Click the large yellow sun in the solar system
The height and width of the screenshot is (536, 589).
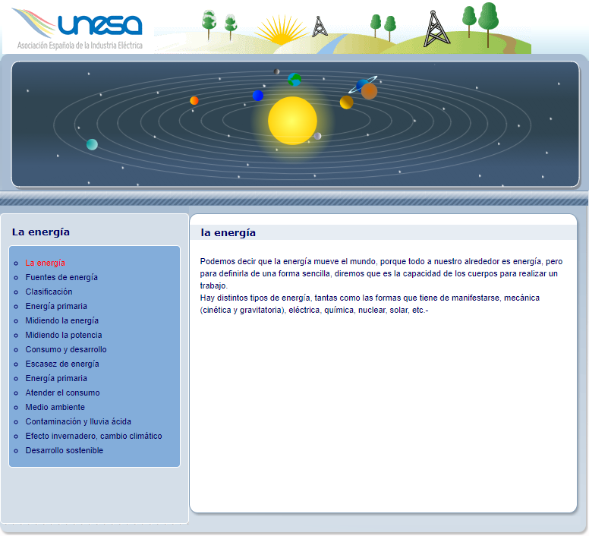tap(292, 120)
